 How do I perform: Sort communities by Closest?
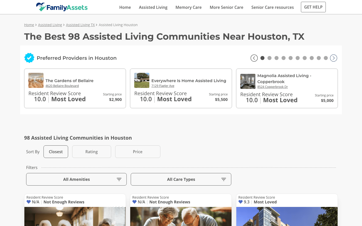click(x=56, y=152)
